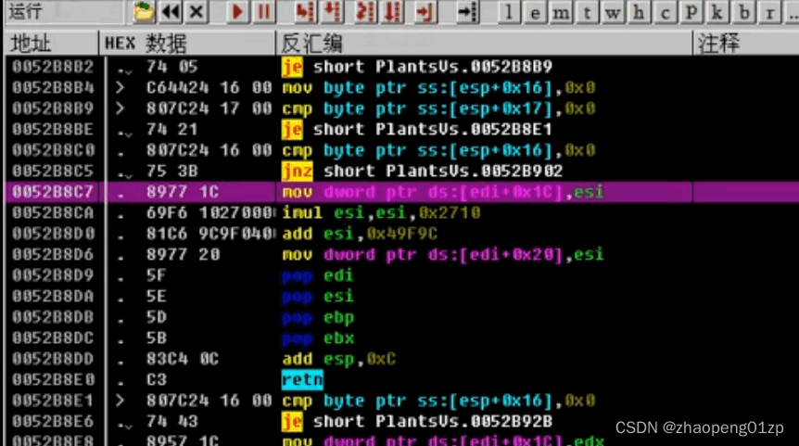The width and height of the screenshot is (799, 446).
Task: Click the 注释 column header
Action: [x=746, y=44]
